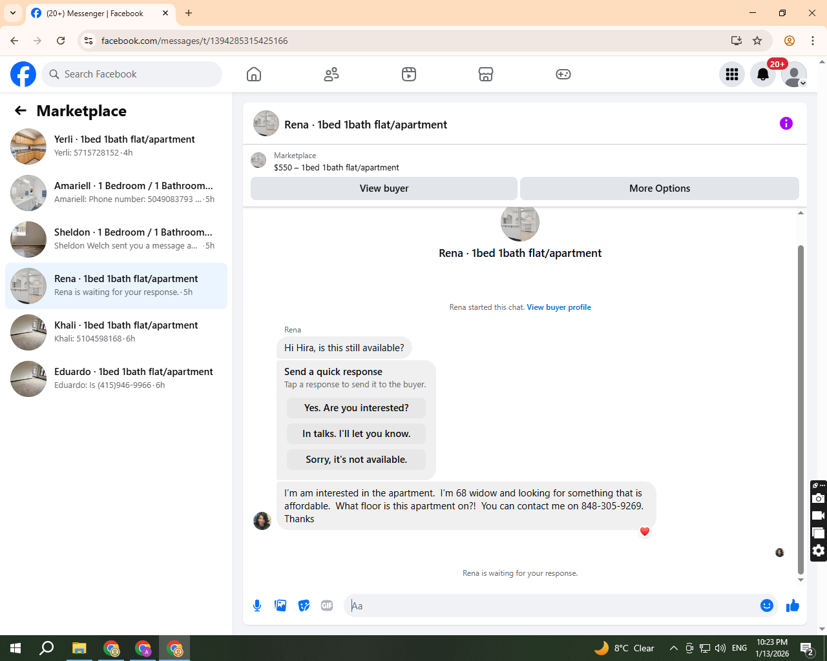827x661 pixels.
Task: Click the chat scrollbar down arrow
Action: point(801,580)
